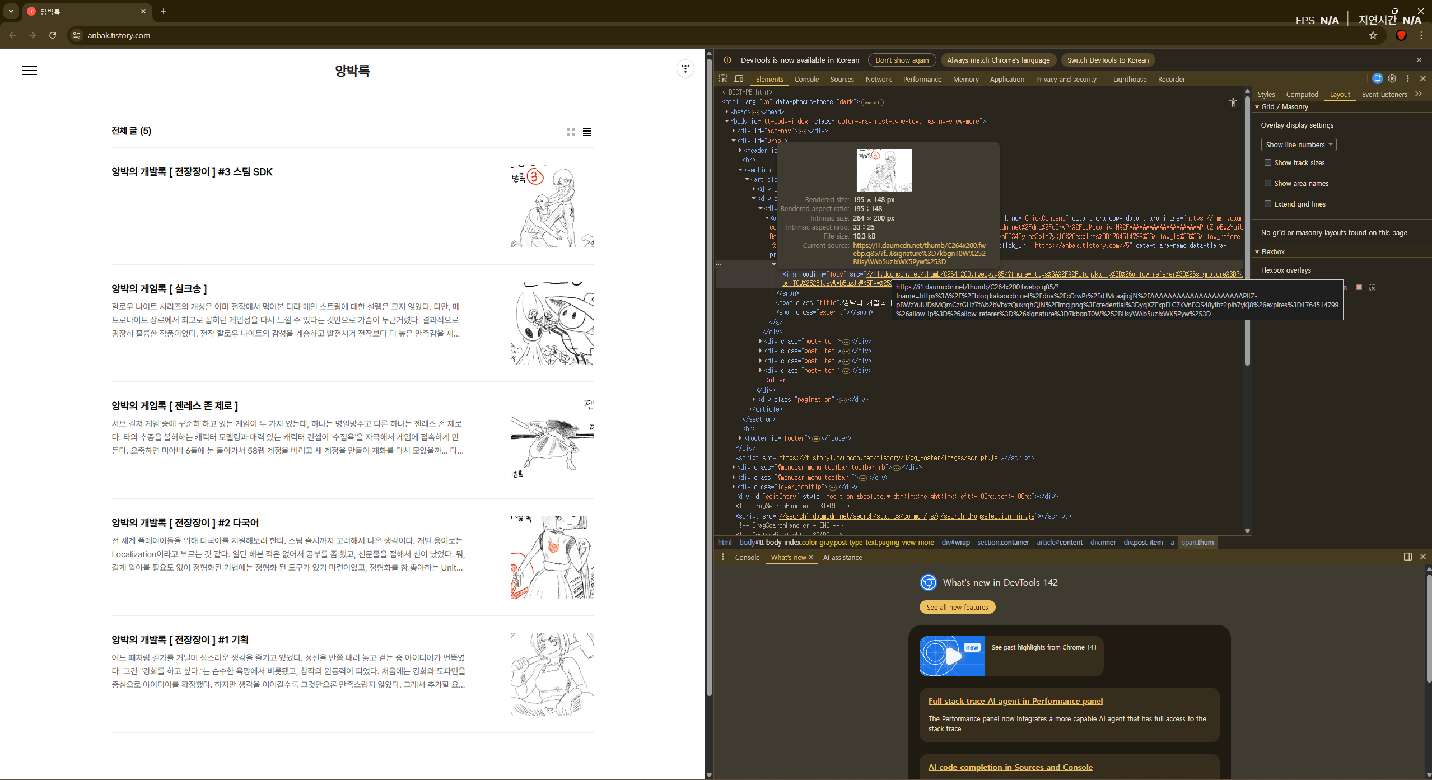Switch to the Console tab
This screenshot has width=1432, height=780.
tap(806, 79)
